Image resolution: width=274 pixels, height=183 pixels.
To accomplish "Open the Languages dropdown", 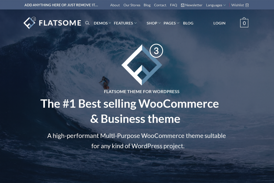I will click(x=216, y=5).
